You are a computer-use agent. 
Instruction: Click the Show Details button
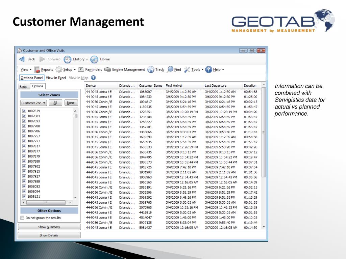49,235
